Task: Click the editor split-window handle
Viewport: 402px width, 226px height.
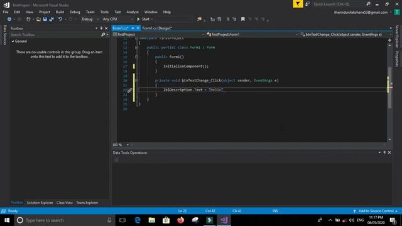Action: [390, 40]
